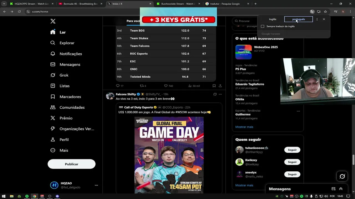
Task: Bookmark the standings post
Action: click(214, 86)
